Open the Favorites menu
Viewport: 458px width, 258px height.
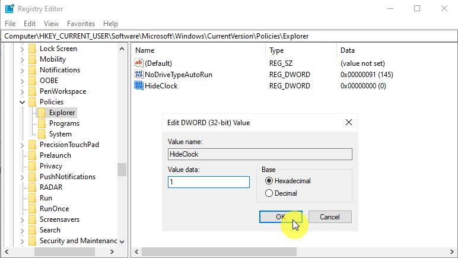click(81, 24)
